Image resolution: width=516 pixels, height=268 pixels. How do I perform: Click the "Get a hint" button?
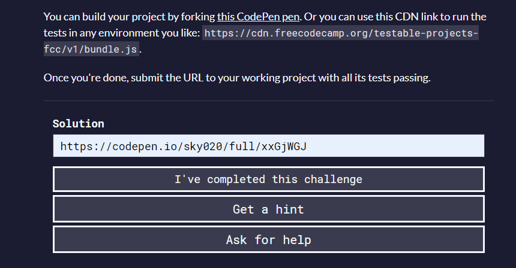tap(268, 209)
